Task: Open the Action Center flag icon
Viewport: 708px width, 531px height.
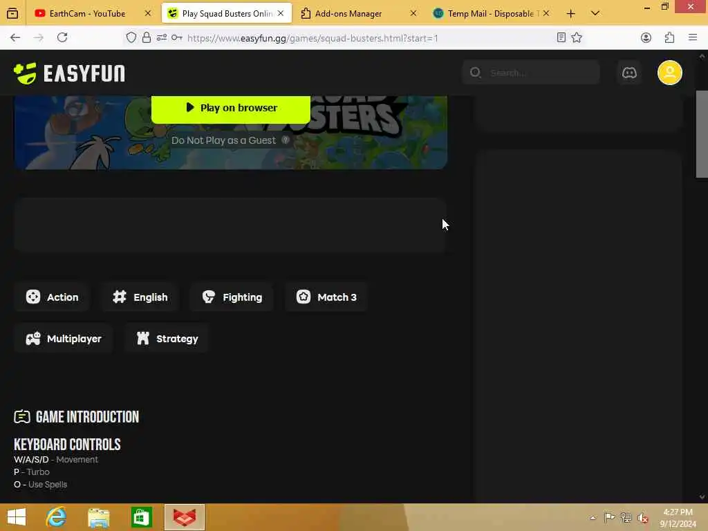Action: (x=609, y=517)
